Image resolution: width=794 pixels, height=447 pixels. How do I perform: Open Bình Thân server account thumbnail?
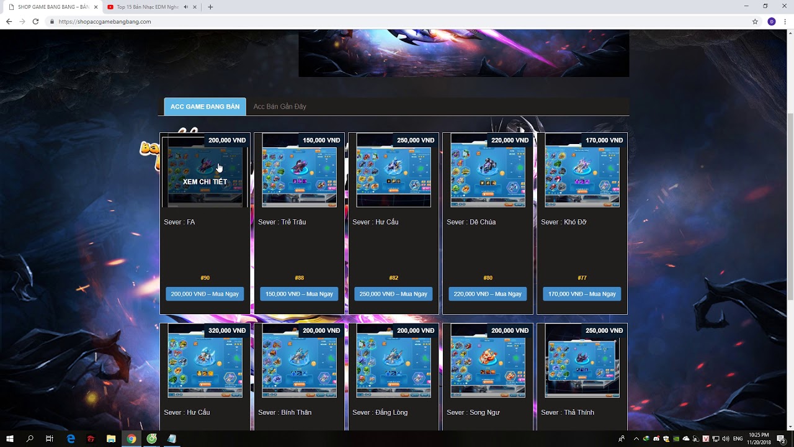(300, 361)
